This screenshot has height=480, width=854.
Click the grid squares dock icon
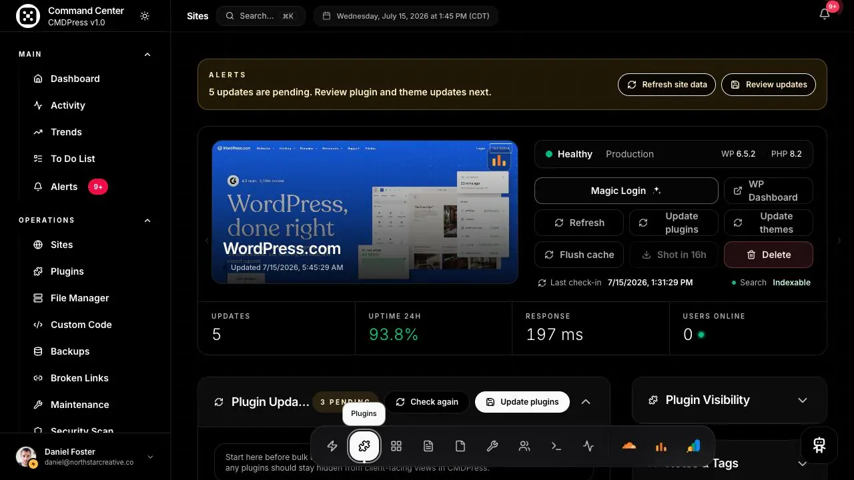396,446
